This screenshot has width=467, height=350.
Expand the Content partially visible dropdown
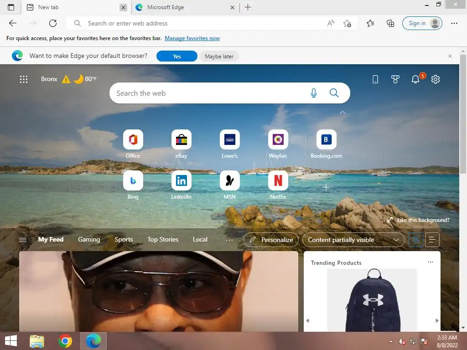353,240
